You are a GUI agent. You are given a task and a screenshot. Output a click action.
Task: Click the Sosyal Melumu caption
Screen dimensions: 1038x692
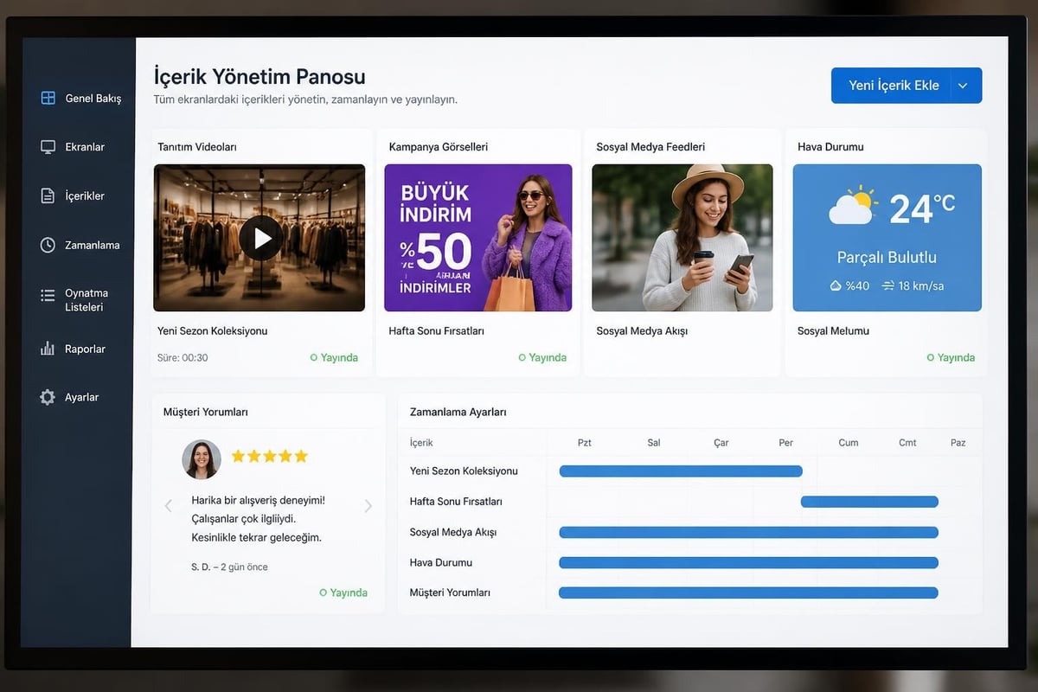coord(833,331)
